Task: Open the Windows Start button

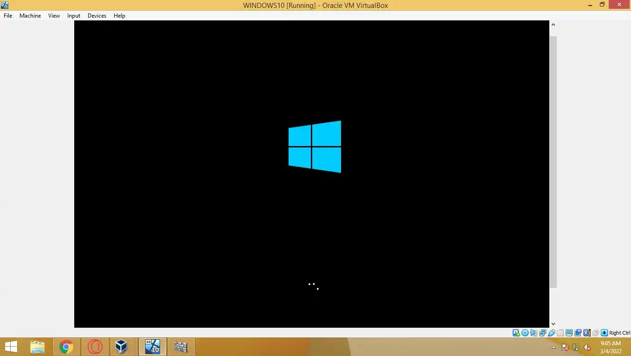Action: pyautogui.click(x=11, y=347)
